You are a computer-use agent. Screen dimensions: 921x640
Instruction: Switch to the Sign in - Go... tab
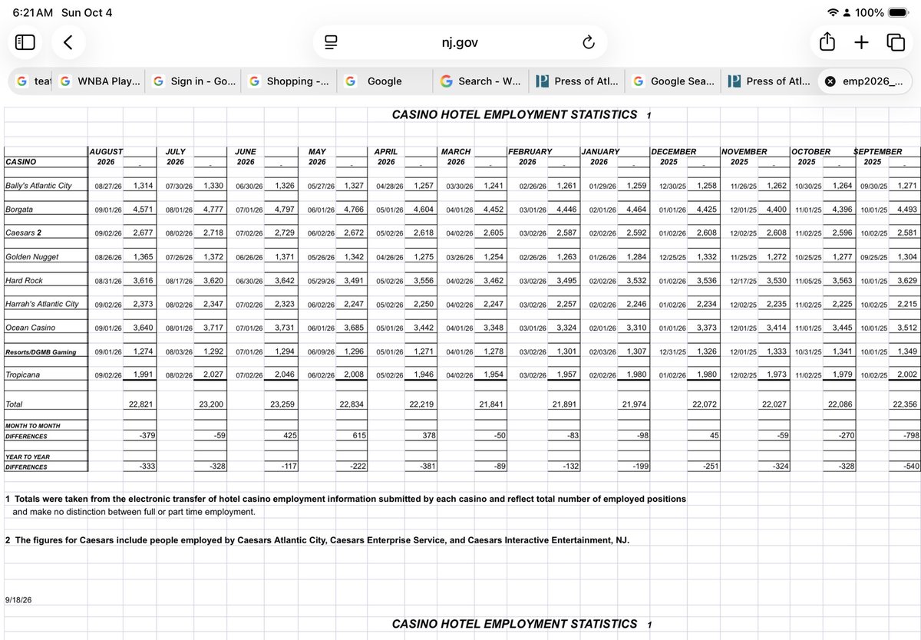click(193, 81)
